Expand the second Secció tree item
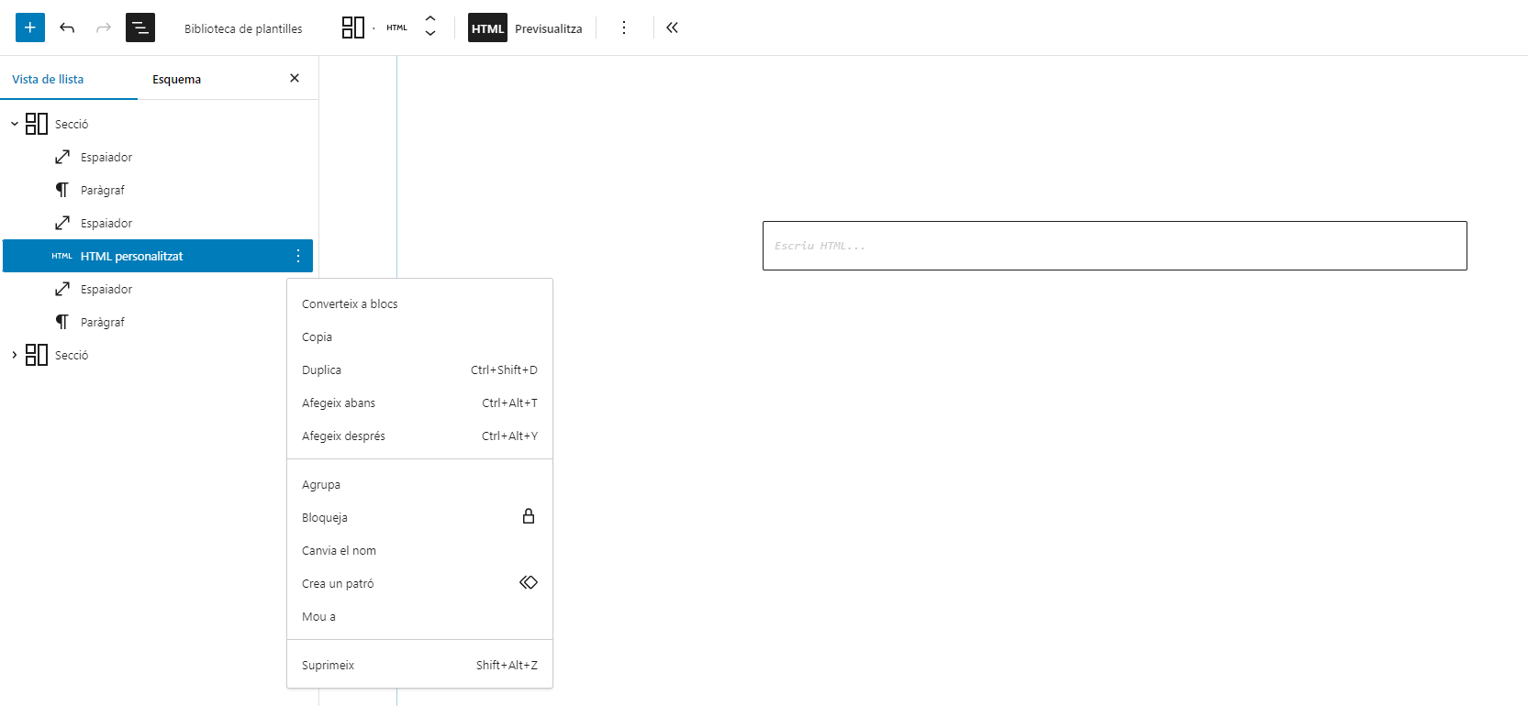Image resolution: width=1528 pixels, height=706 pixels. (15, 355)
